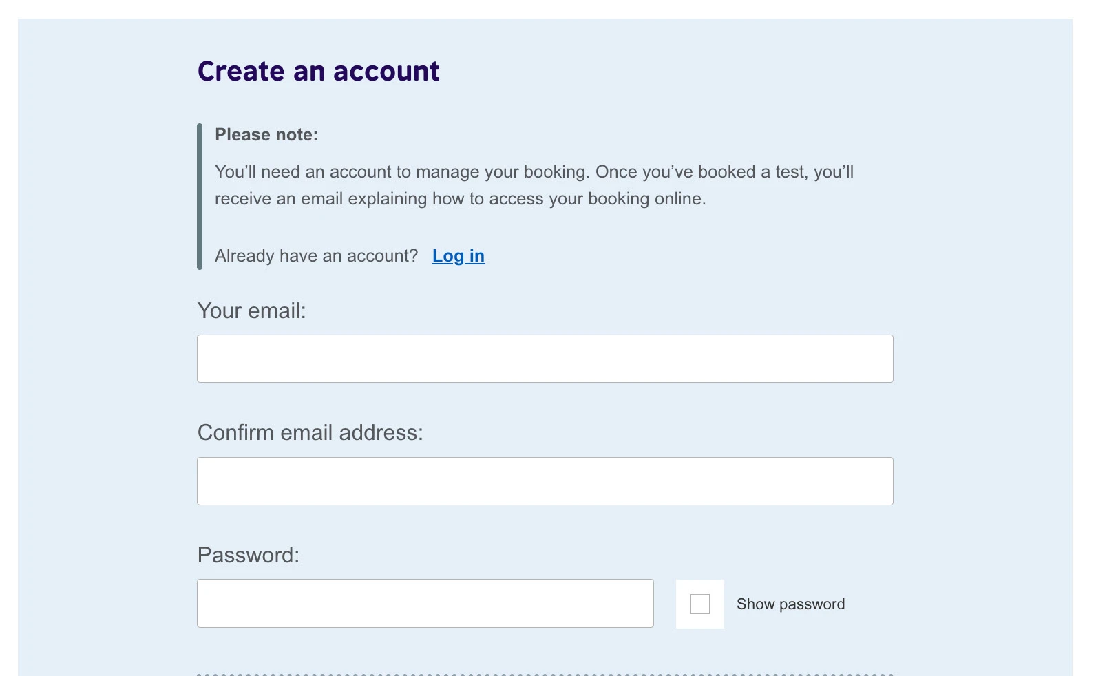
Task: Click the 'Your email:' field label
Action: point(251,310)
